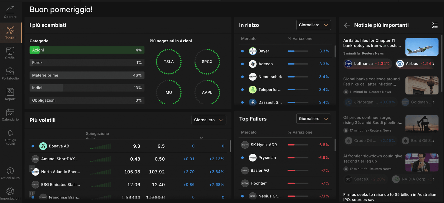Open Impostazioni gear icon
444x203 pixels.
[10, 191]
